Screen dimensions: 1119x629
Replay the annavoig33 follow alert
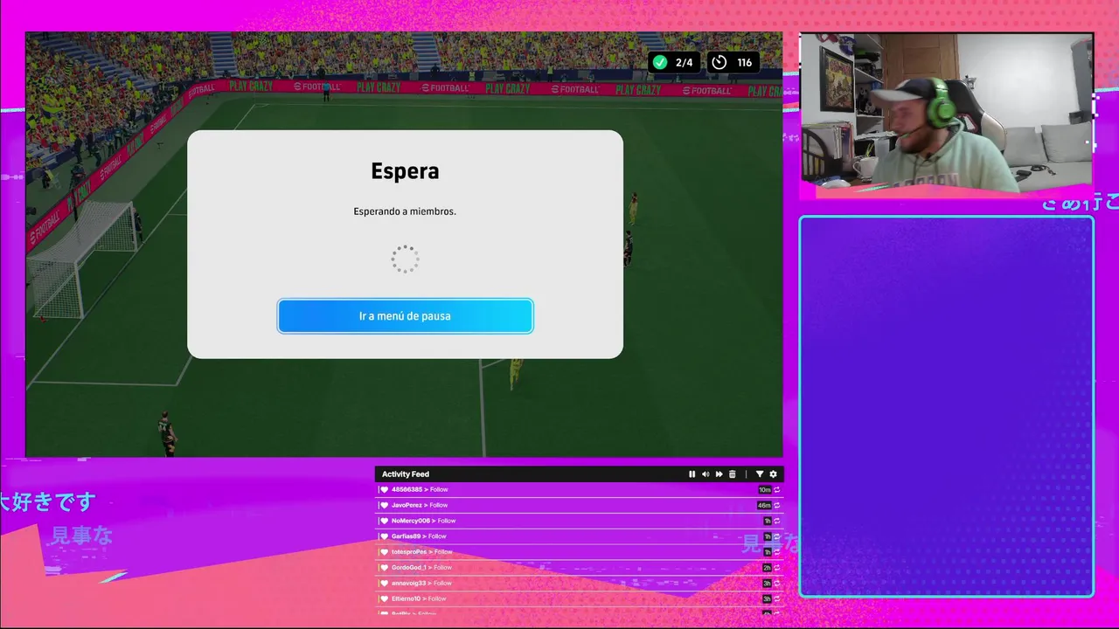776,584
